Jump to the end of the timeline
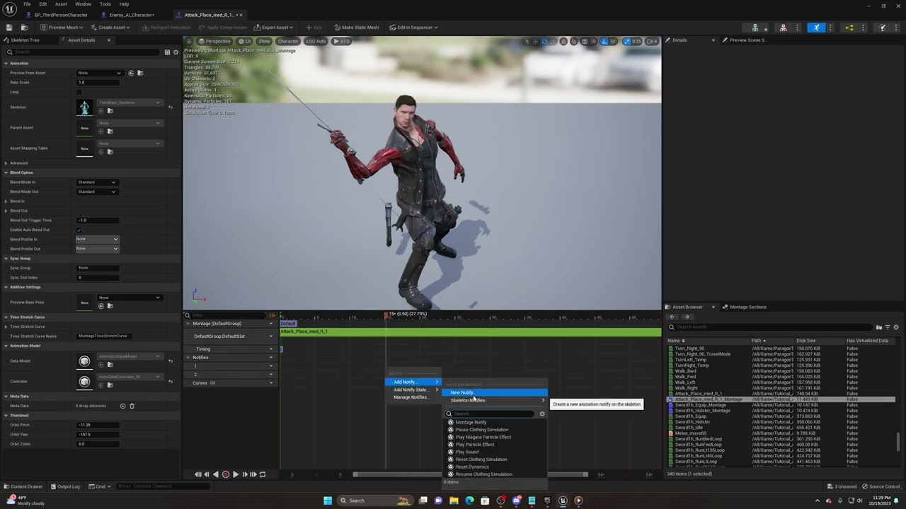The height and width of the screenshot is (509, 906). [253, 474]
